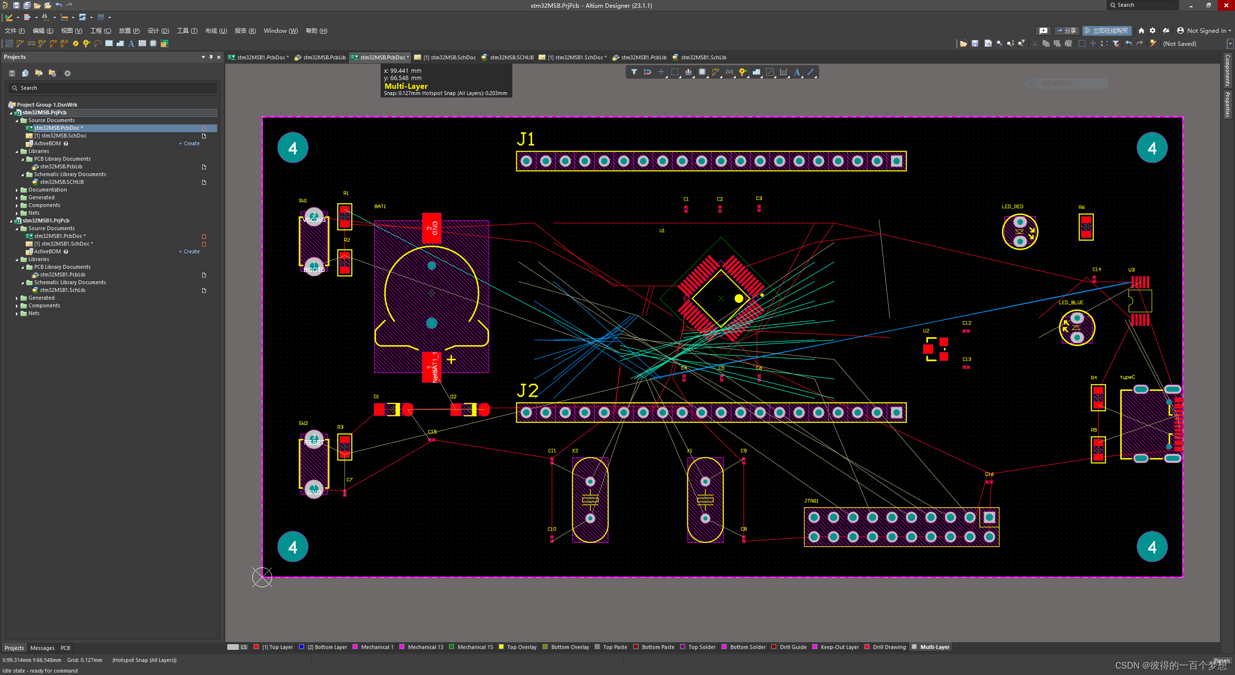Viewport: 1235px width, 675px height.
Task: Collapse the stm32MSB.PrjPcb project node
Action: click(x=11, y=113)
